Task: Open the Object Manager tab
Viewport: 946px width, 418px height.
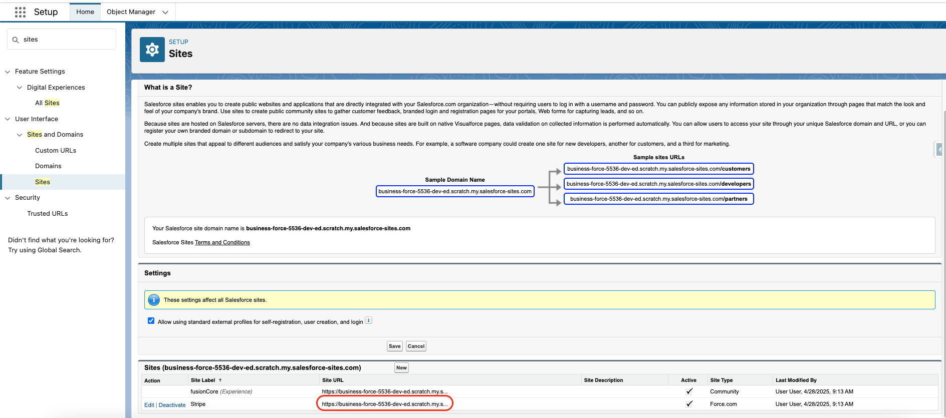Action: pos(131,12)
